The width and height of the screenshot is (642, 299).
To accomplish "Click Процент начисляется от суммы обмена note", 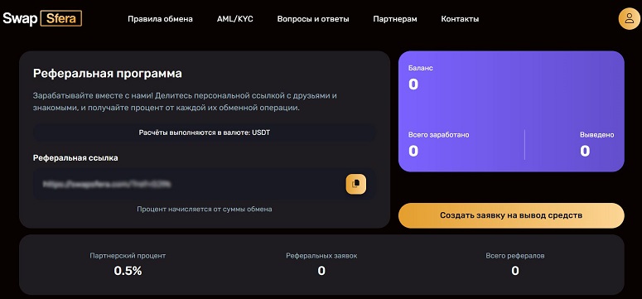I will tap(205, 209).
